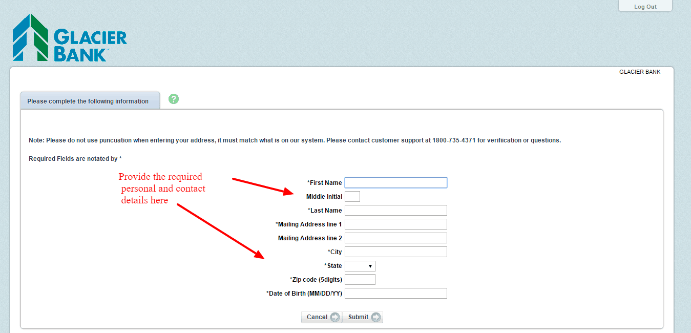Click the 'Middle Initial' label
The width and height of the screenshot is (691, 333).
point(324,197)
